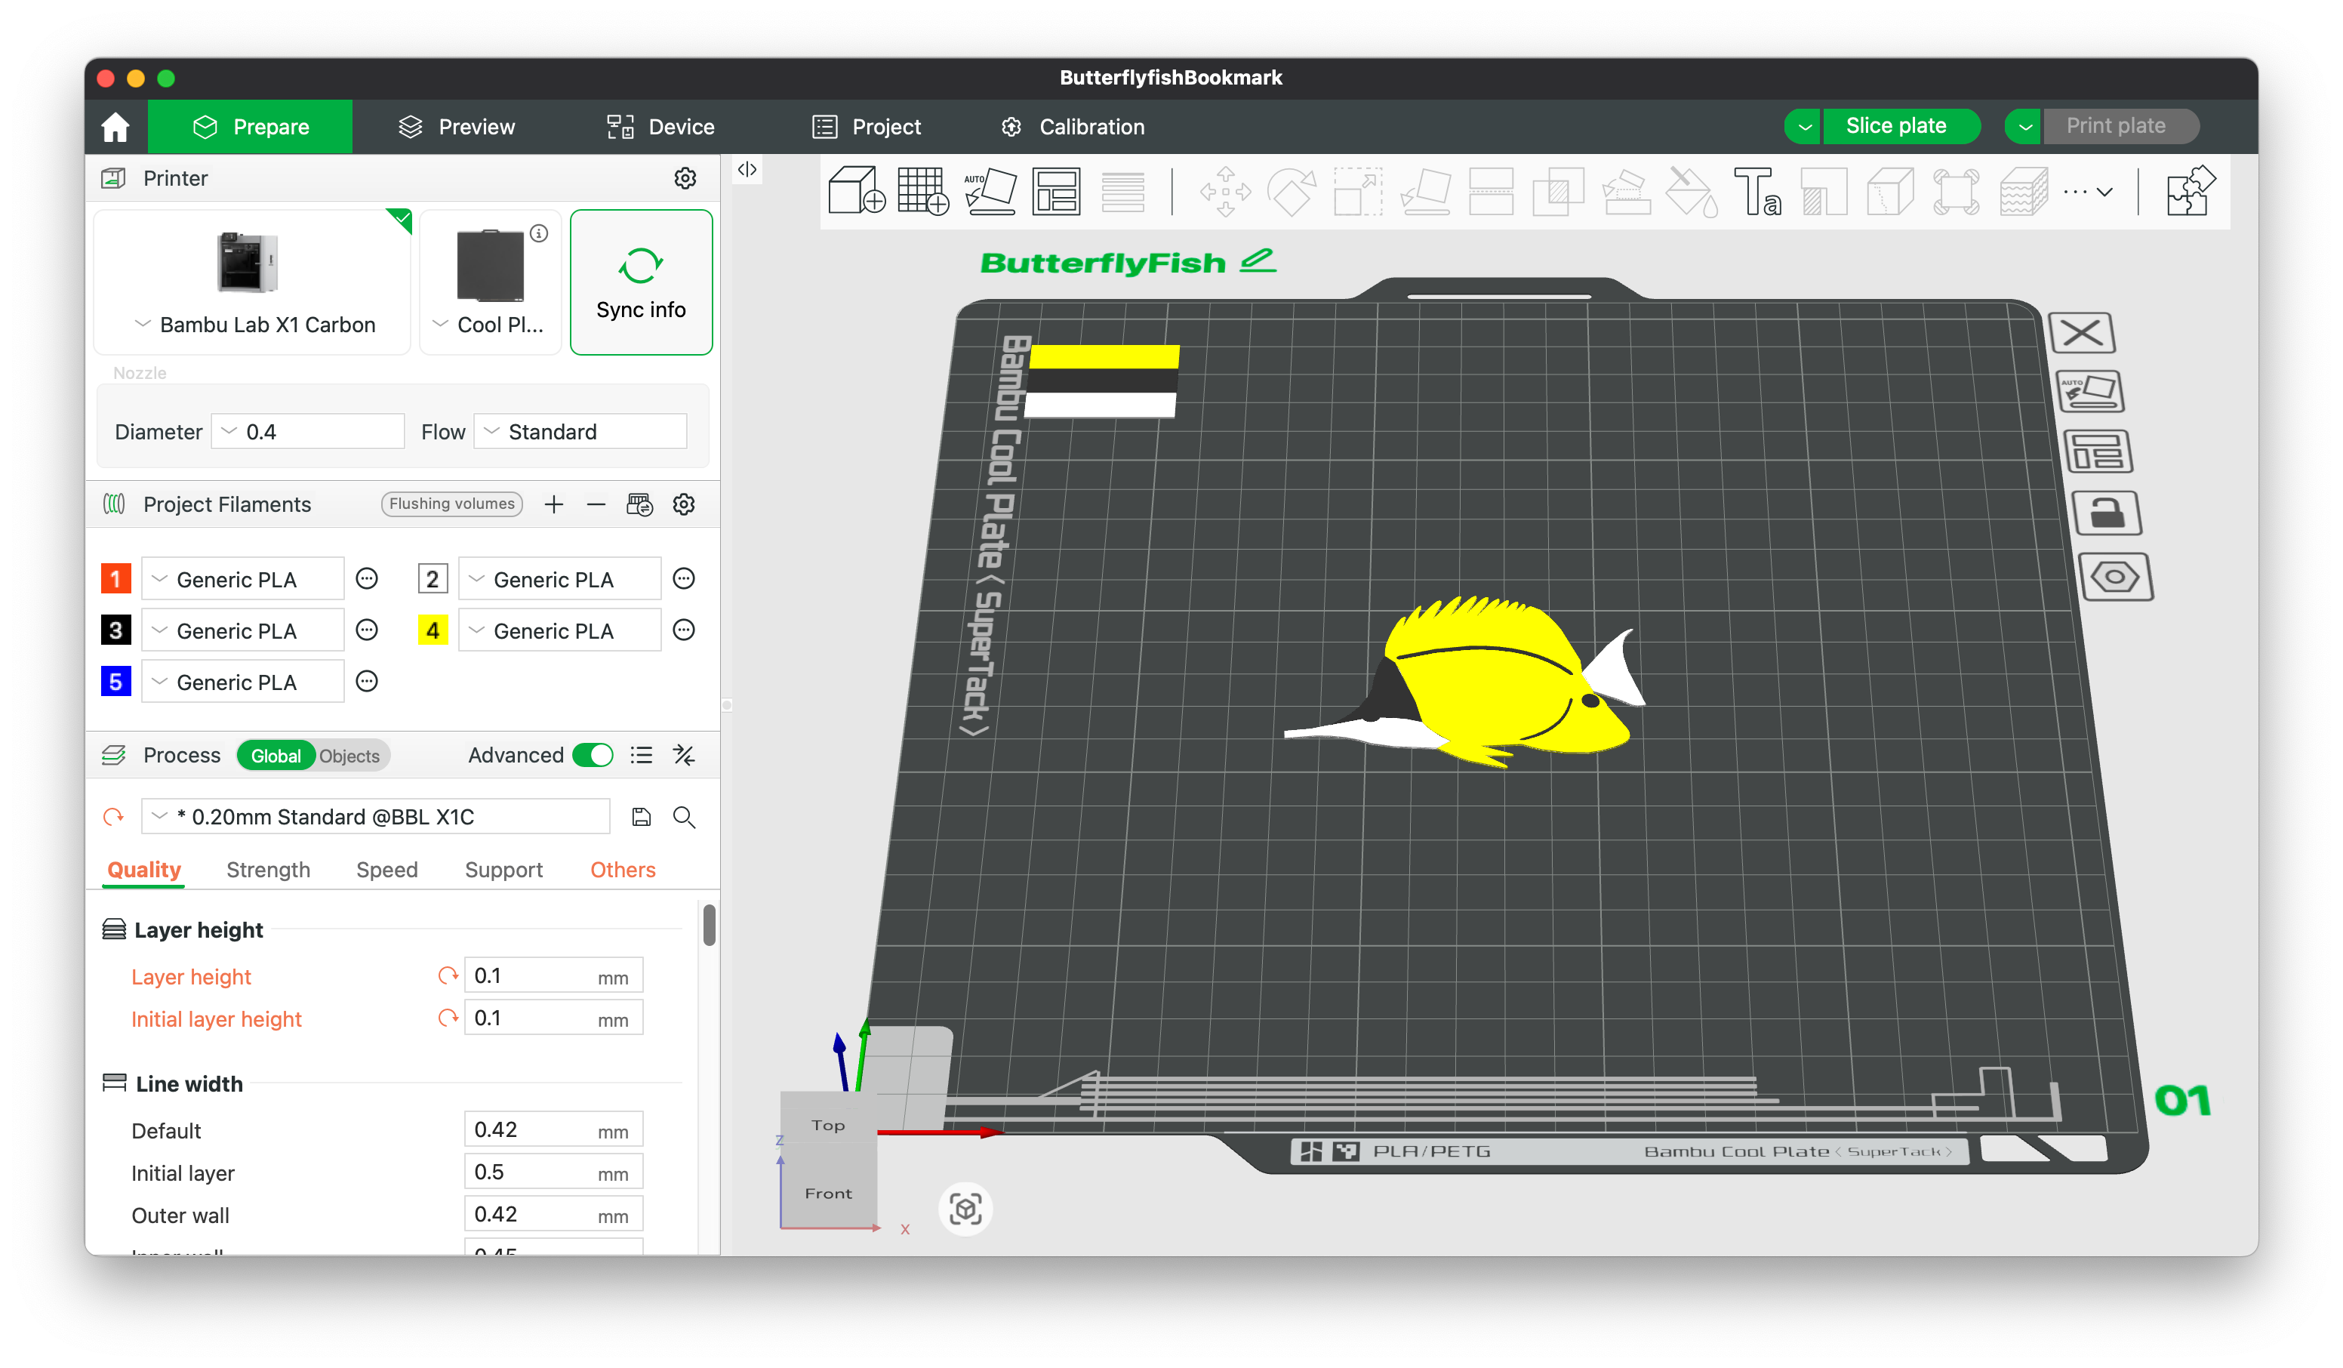
Task: Select the Scale tool
Action: tap(1357, 192)
